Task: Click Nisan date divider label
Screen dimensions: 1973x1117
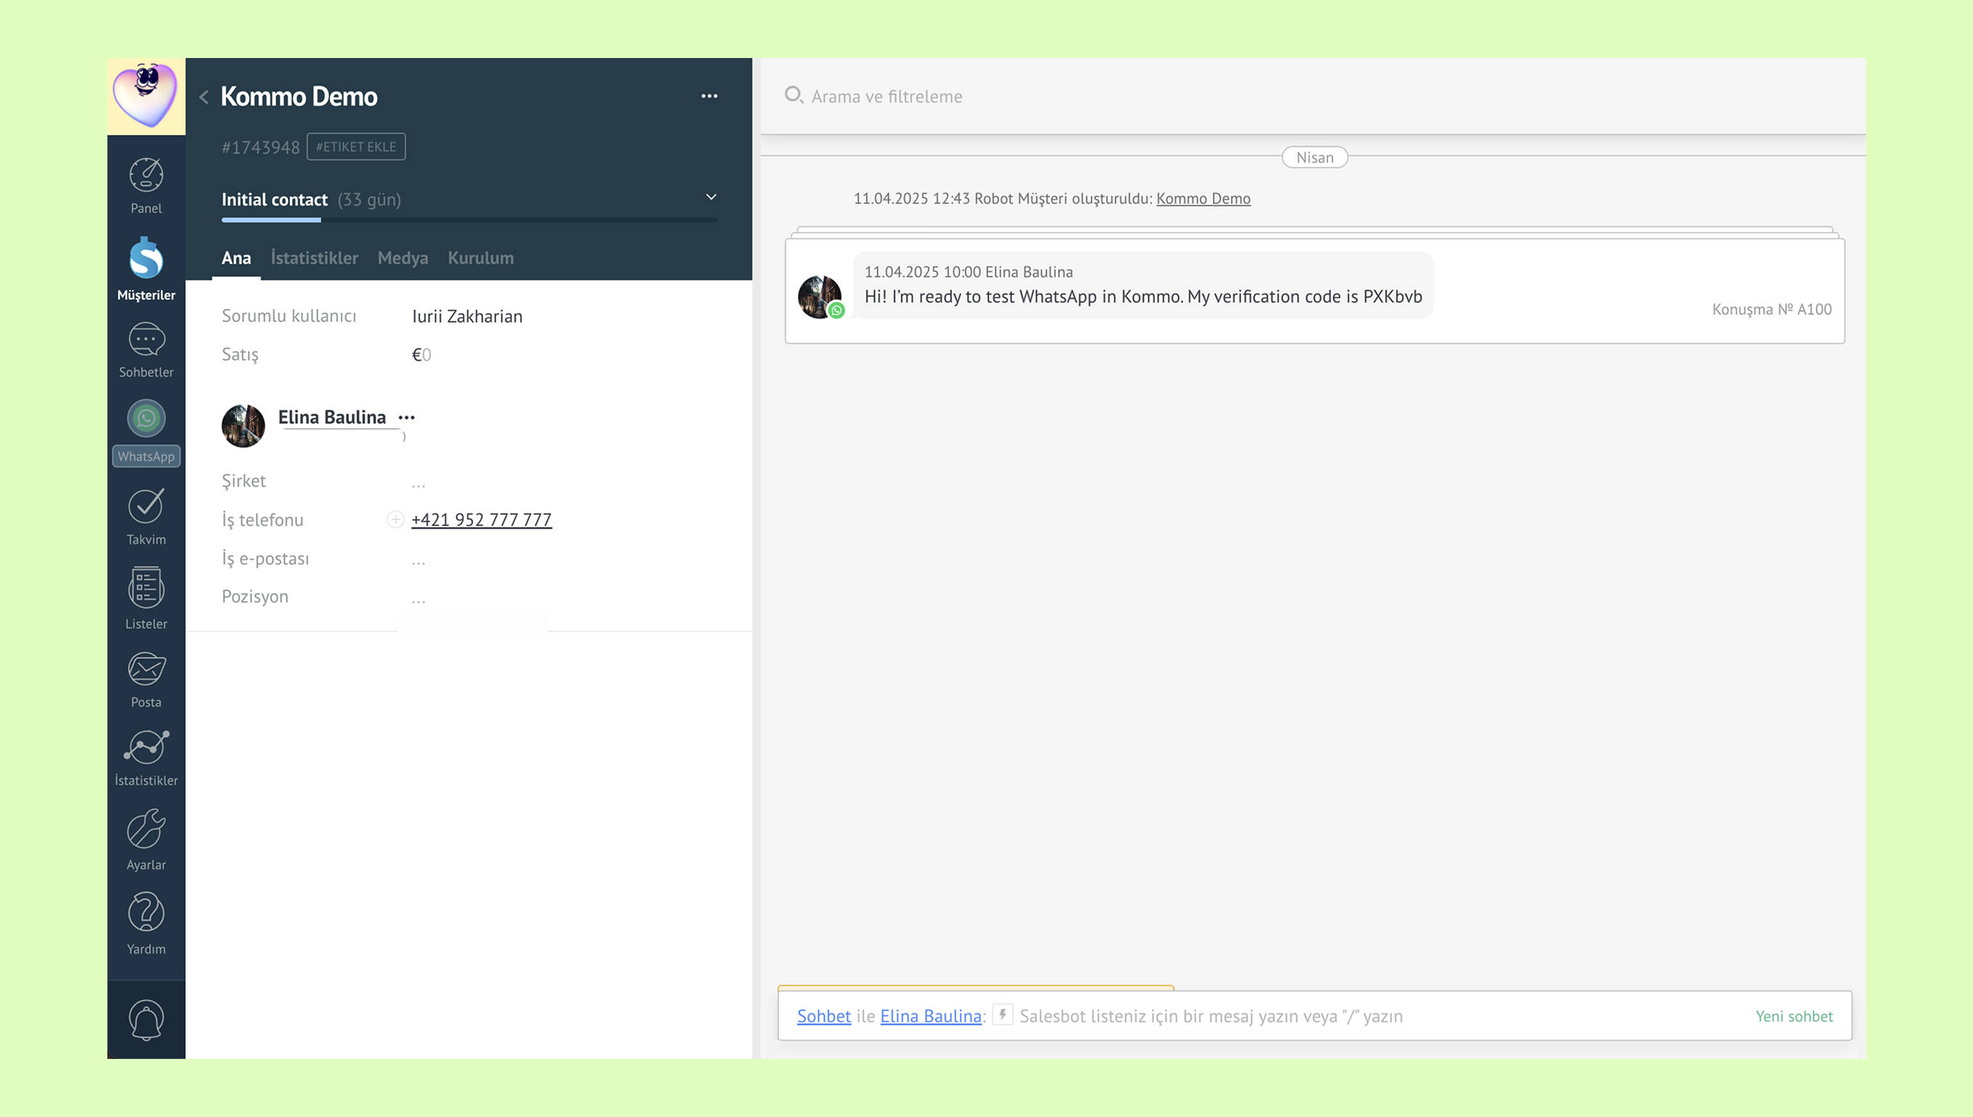Action: coord(1314,157)
